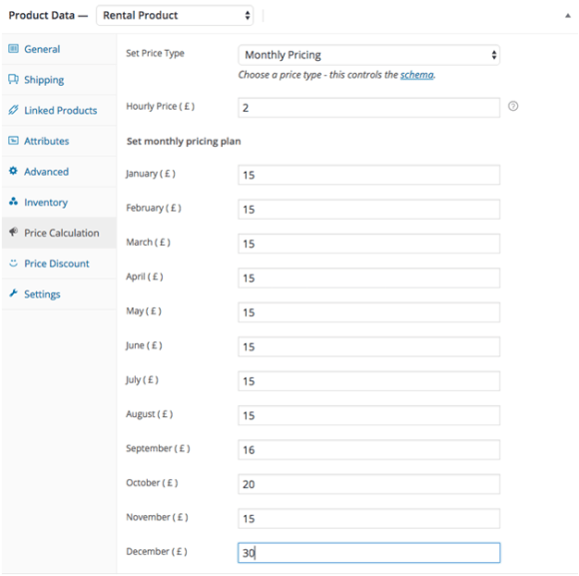The image size is (579, 576).
Task: Click the Advanced gear icon
Action: (13, 171)
